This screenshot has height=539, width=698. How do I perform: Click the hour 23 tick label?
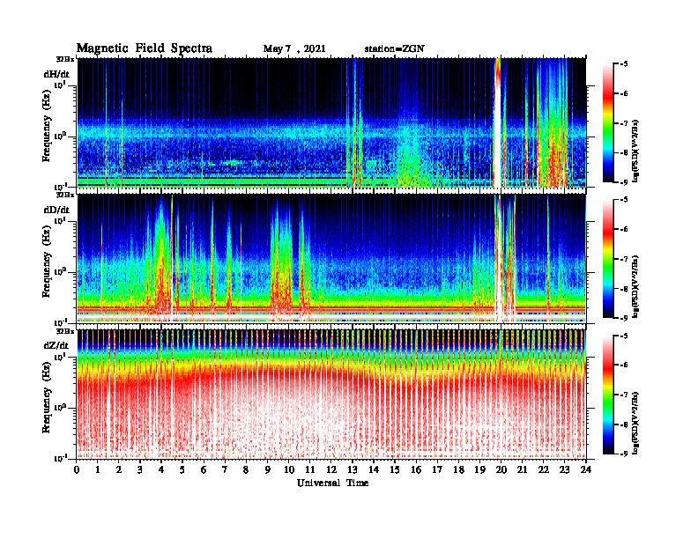coord(564,469)
